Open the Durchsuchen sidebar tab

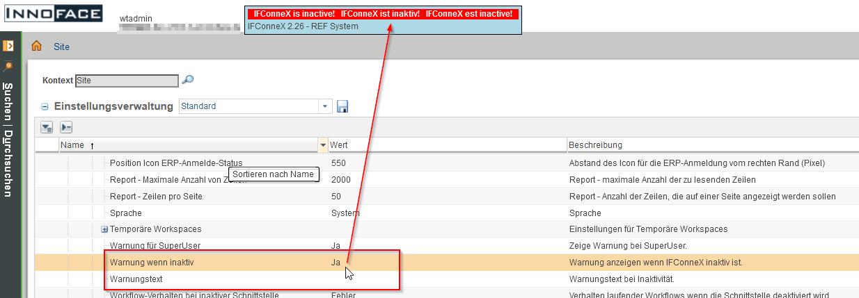point(8,163)
